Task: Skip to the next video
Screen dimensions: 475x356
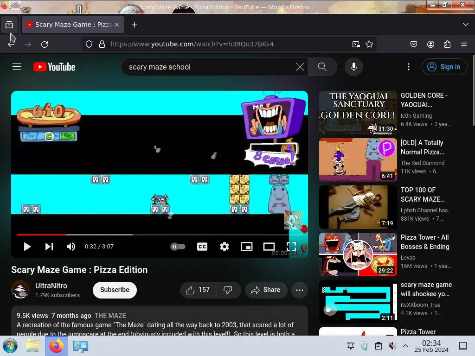Action: click(49, 247)
